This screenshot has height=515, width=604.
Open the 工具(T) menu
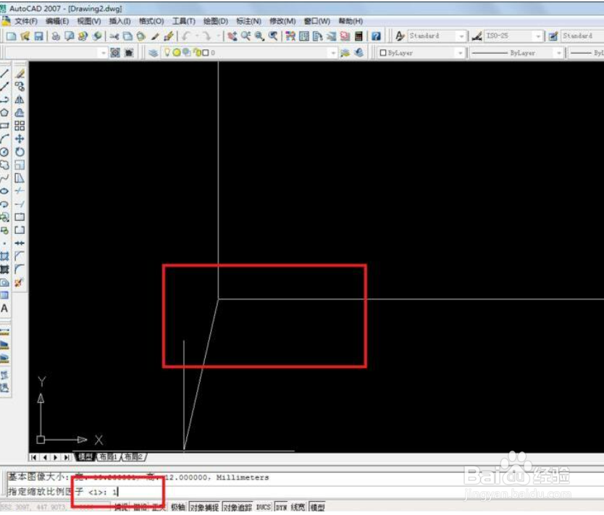coord(183,21)
